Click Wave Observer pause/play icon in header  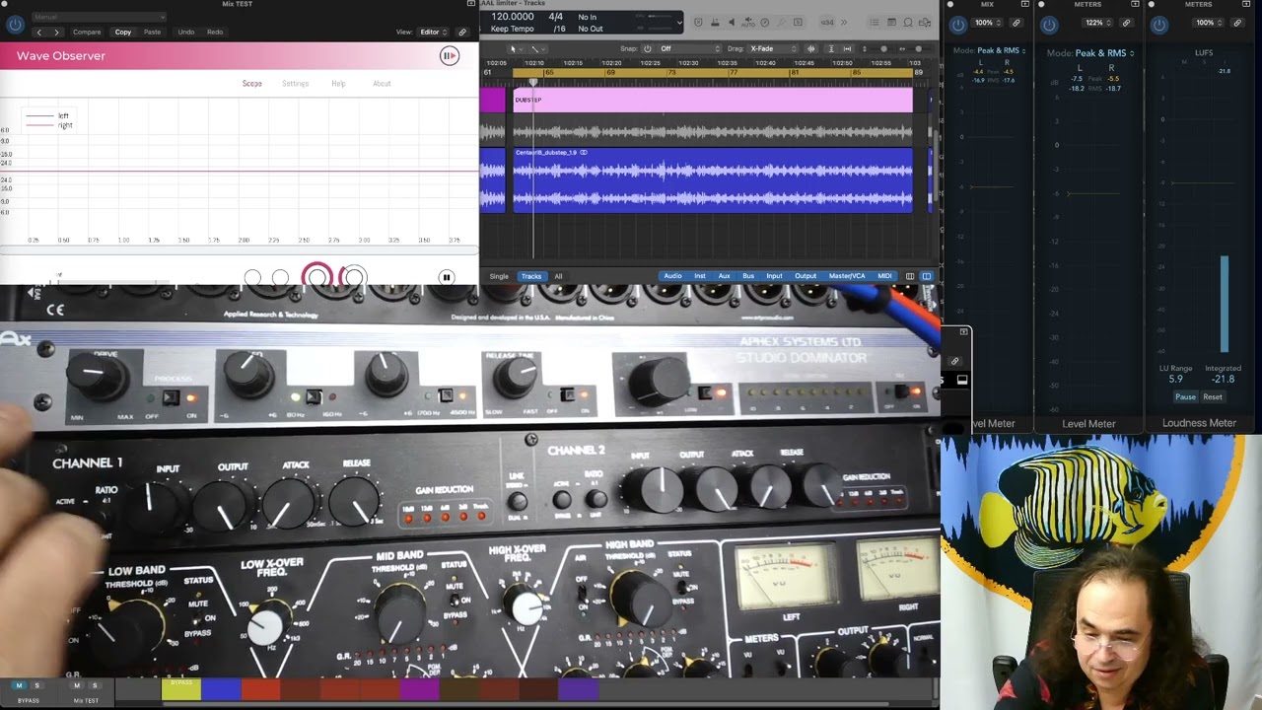(449, 56)
